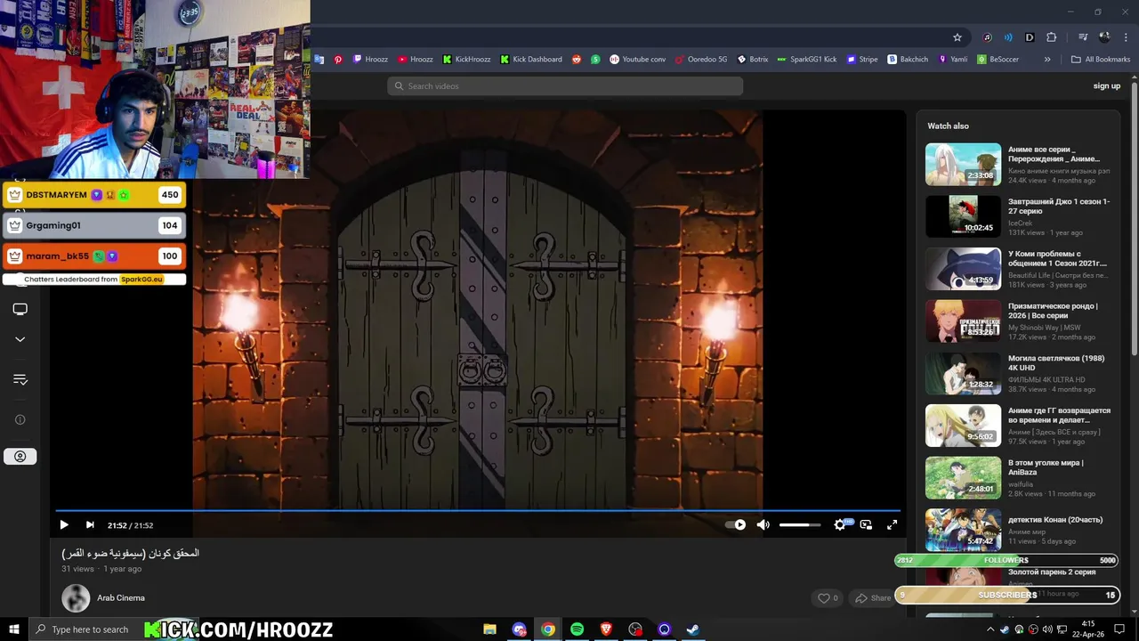Click the Search videos input field
The height and width of the screenshot is (641, 1139).
coord(565,86)
